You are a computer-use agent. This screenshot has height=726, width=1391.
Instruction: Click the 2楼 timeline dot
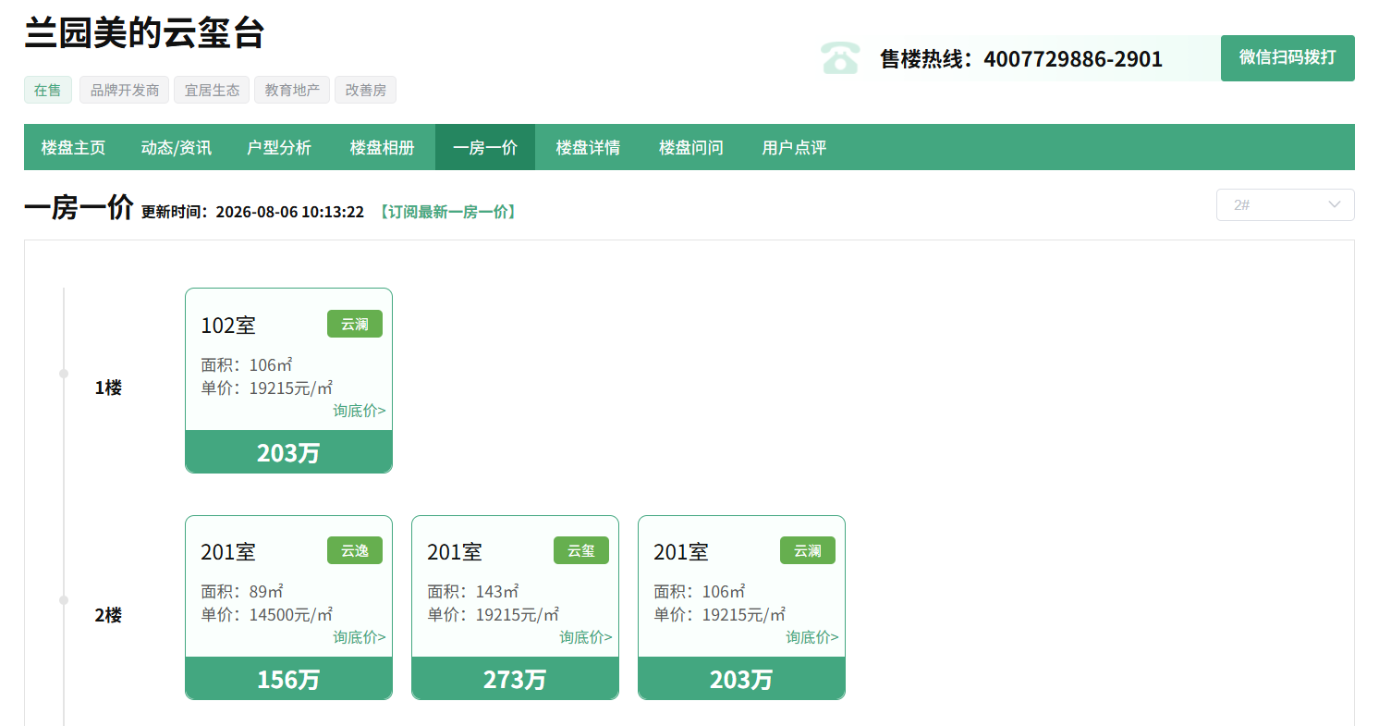click(x=64, y=600)
